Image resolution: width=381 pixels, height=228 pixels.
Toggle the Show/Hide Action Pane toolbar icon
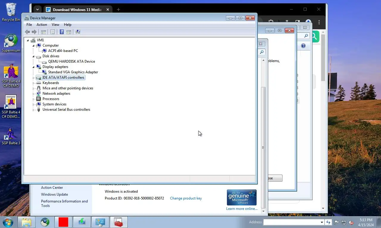pos(69,32)
